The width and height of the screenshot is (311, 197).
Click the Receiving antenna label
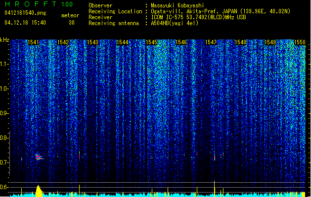114,23
